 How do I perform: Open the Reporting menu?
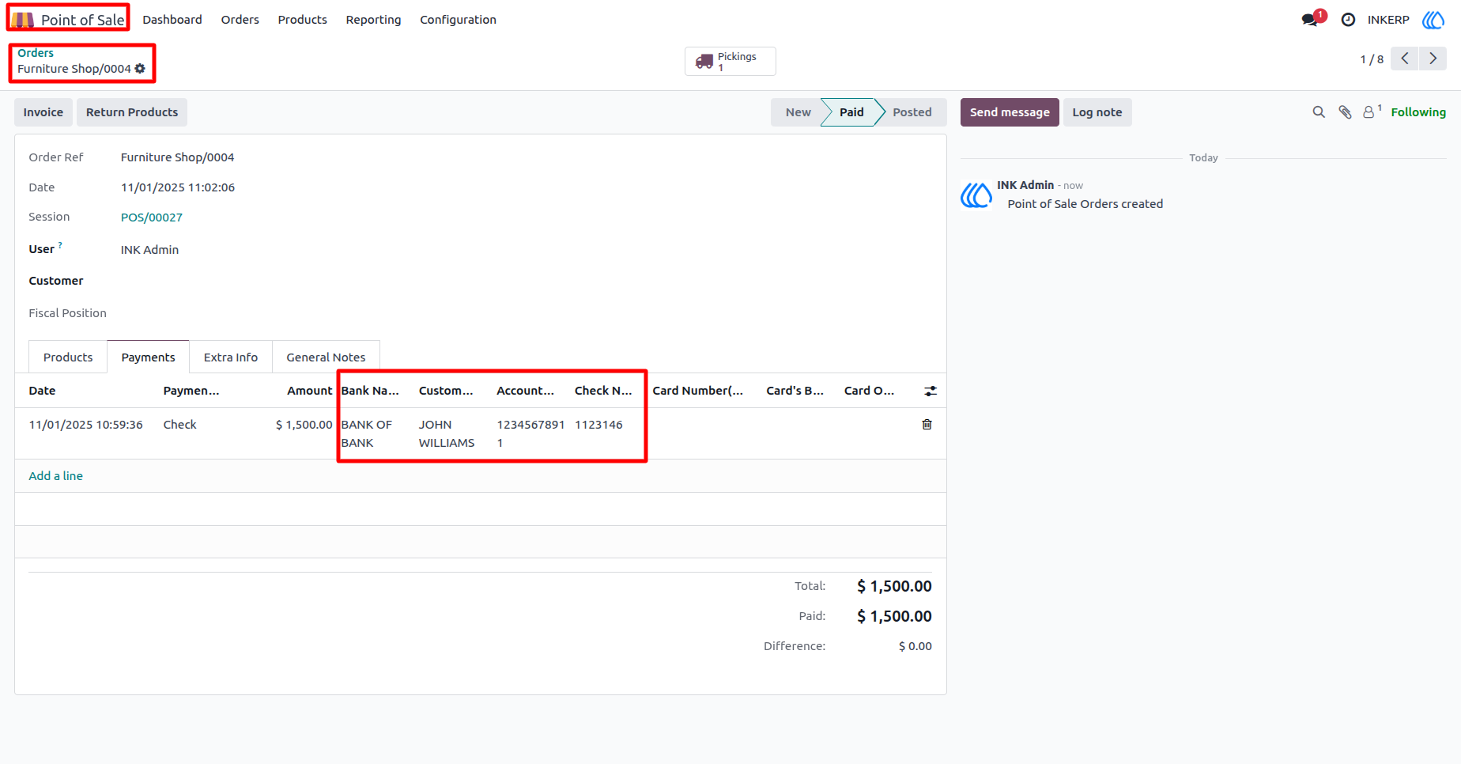(x=373, y=20)
